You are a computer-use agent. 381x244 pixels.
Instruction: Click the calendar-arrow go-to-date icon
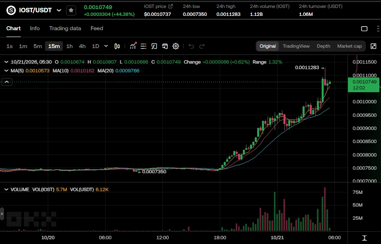(x=165, y=46)
